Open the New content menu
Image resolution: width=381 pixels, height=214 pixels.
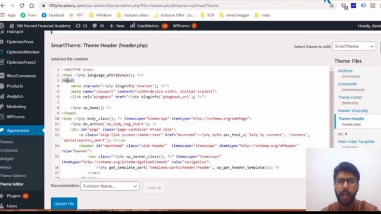coord(117,26)
